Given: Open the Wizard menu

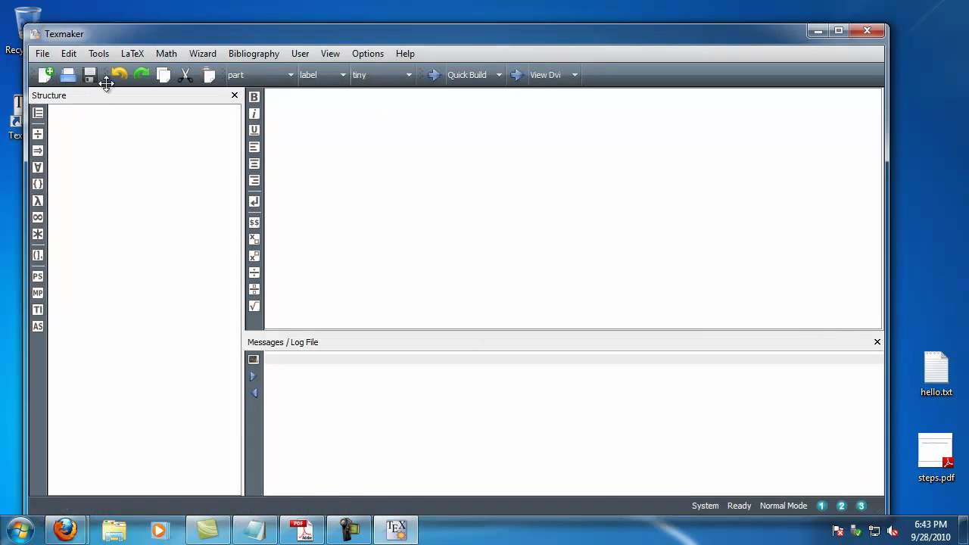Looking at the screenshot, I should (x=203, y=54).
